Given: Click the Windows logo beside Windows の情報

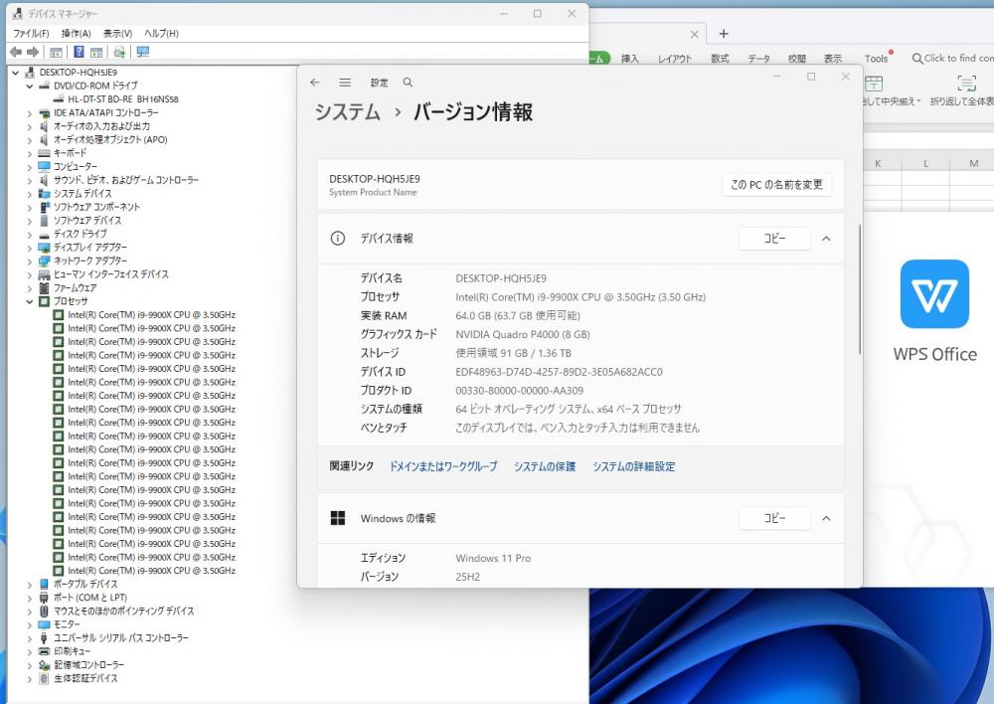Looking at the screenshot, I should tap(338, 518).
